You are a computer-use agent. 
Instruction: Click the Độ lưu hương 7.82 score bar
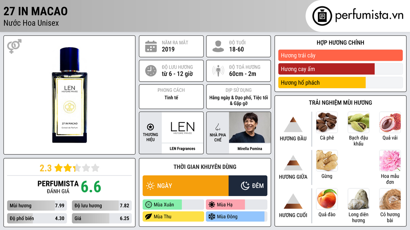pyautogui.click(x=102, y=206)
